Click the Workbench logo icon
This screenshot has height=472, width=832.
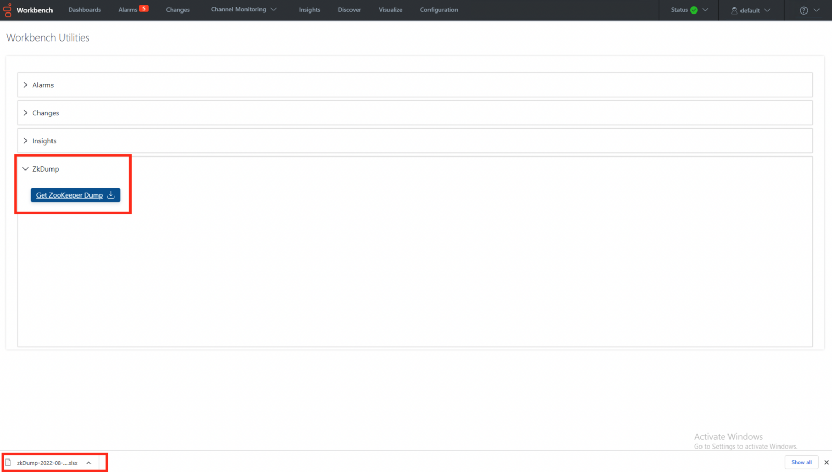point(7,10)
